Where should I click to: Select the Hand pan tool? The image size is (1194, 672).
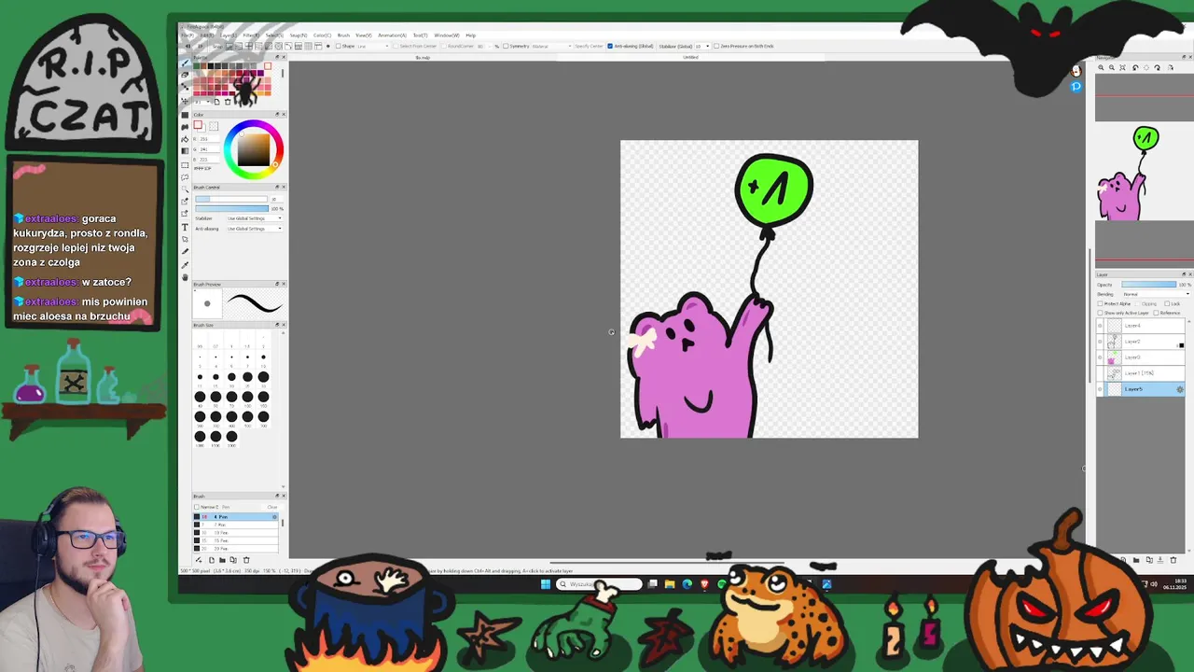click(185, 277)
